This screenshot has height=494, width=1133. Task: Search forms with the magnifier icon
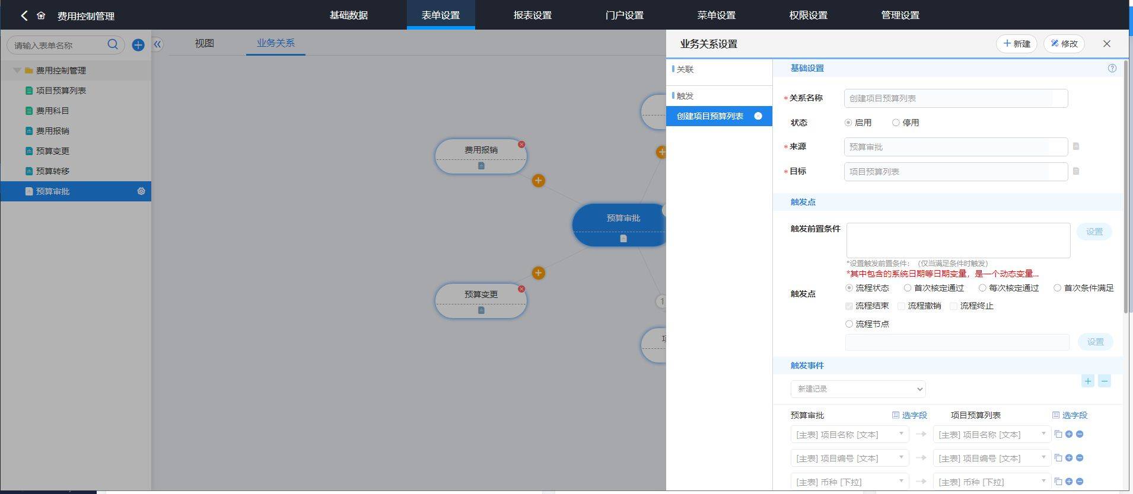(113, 44)
